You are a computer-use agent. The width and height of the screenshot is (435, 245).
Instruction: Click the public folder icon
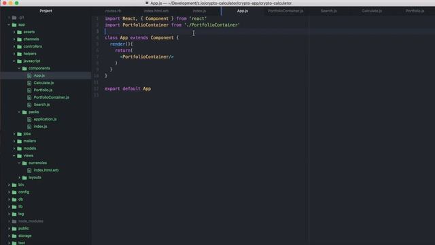[14, 229]
